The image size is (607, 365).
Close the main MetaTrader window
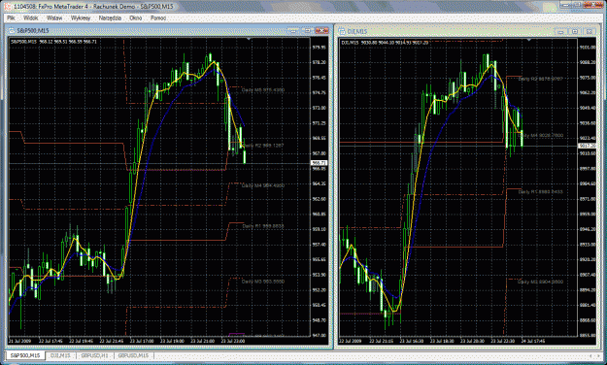click(x=593, y=5)
